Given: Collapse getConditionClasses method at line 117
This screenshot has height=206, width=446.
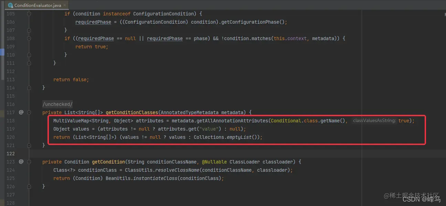Looking at the screenshot, I should pyautogui.click(x=29, y=112).
